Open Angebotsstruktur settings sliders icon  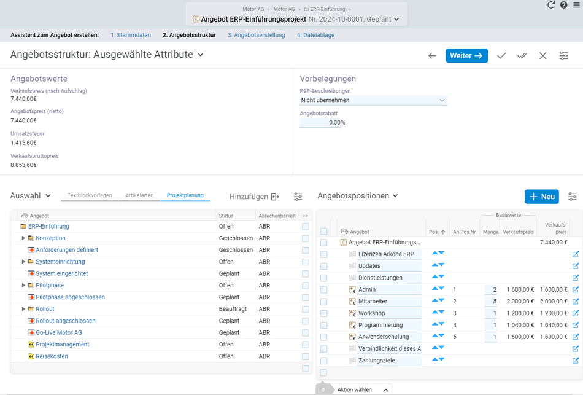563,56
